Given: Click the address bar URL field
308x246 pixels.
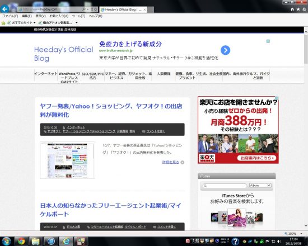Looking at the screenshot, I should coord(50,9).
